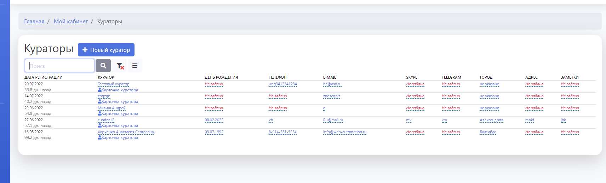The height and width of the screenshot is (183, 606).
Task: Edit the name Харченко Анастасия Сергеевна
Action: point(126,132)
